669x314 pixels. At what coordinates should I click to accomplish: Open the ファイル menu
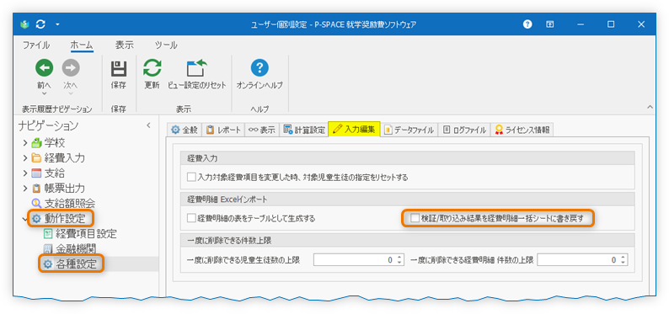tap(36, 45)
